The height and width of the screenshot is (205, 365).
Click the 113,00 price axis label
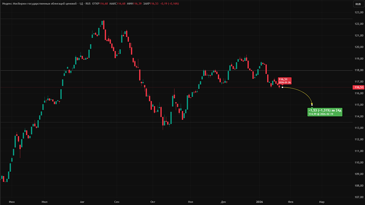click(359, 128)
